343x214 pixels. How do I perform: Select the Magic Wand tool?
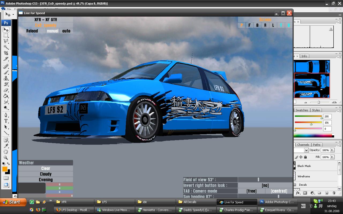tap(6, 47)
